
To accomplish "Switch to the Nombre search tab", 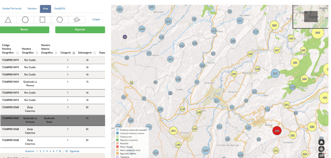I will coord(32,9).
